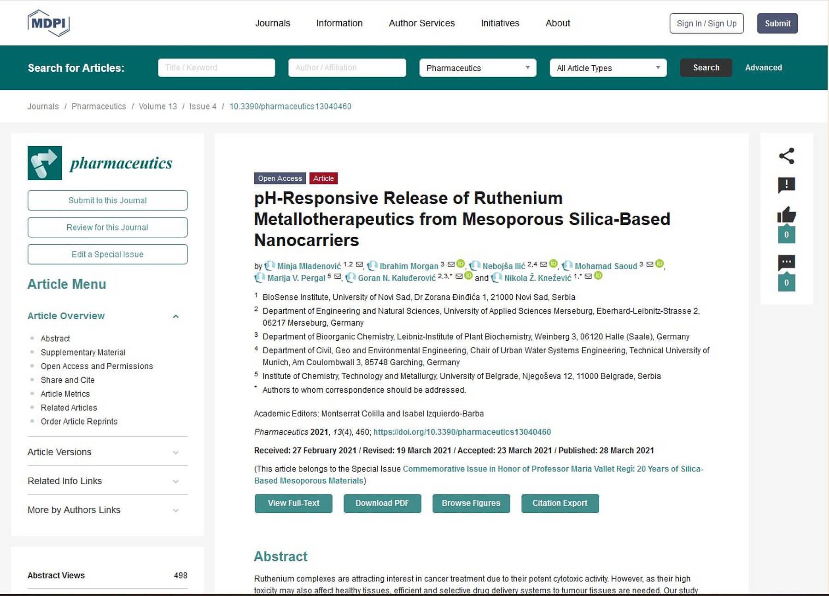
Task: Open ORCID icon next to Ibrahim Morgan
Action: pos(461,264)
